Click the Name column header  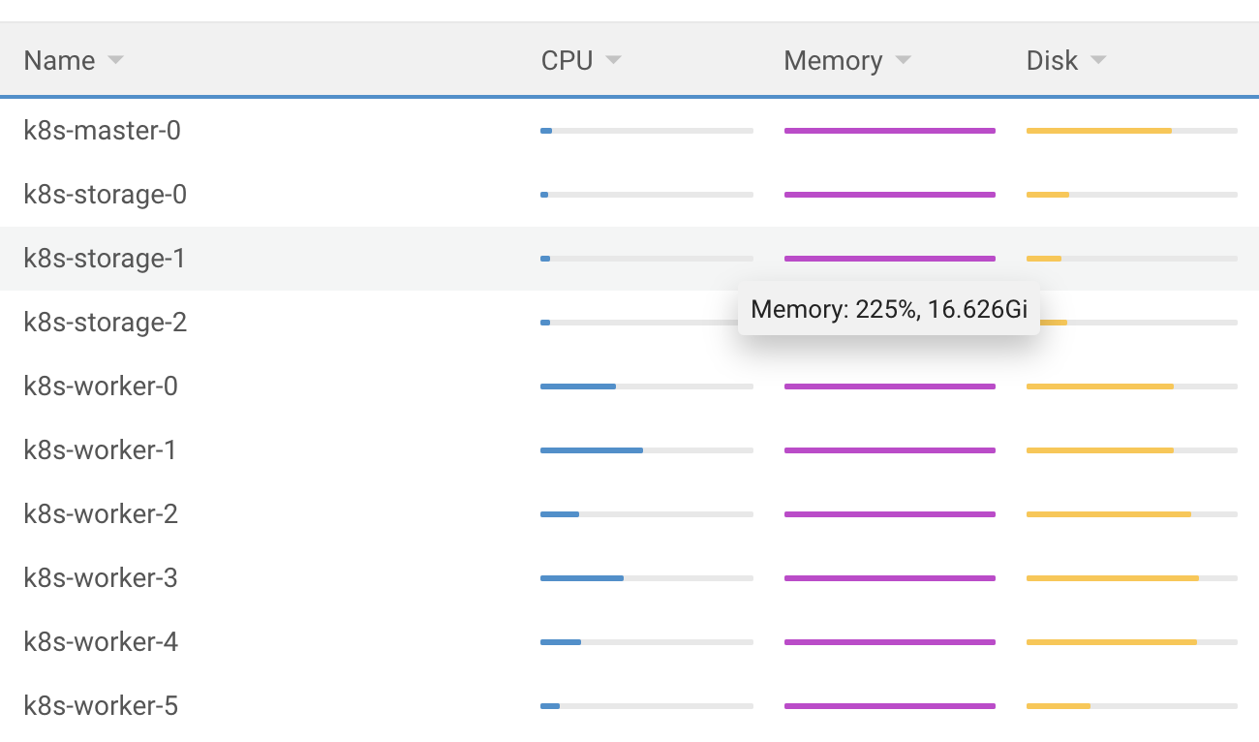60,60
